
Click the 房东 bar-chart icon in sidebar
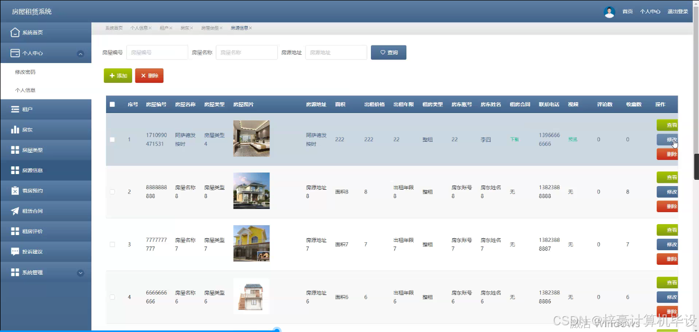(x=15, y=130)
